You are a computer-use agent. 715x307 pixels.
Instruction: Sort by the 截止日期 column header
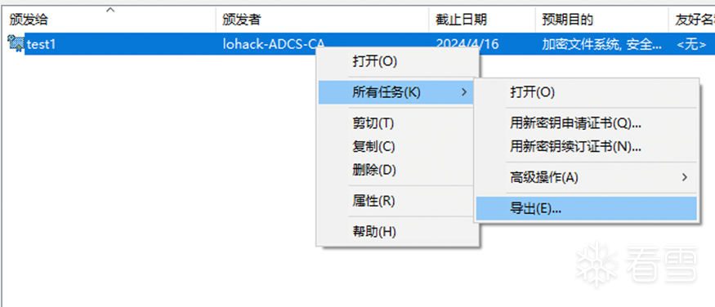click(x=482, y=19)
